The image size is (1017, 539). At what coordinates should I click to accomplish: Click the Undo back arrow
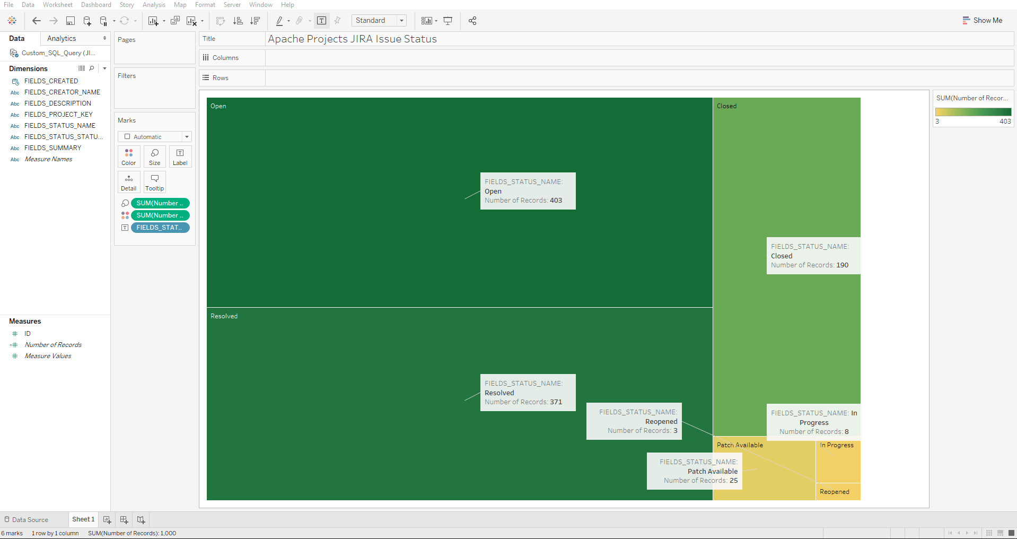[x=36, y=21]
